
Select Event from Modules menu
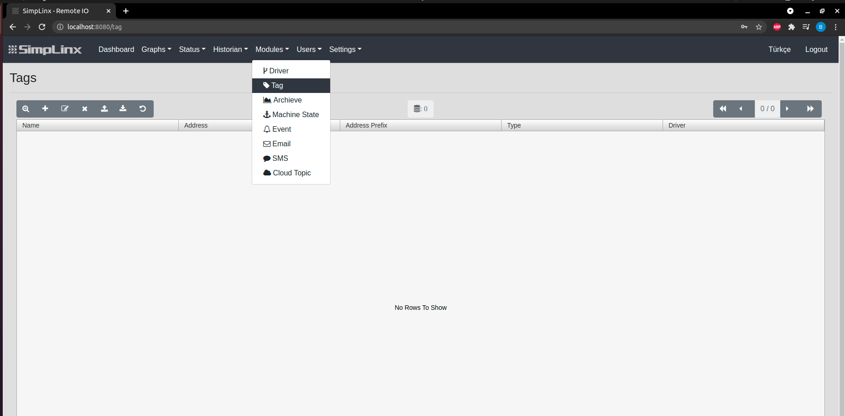pyautogui.click(x=291, y=129)
